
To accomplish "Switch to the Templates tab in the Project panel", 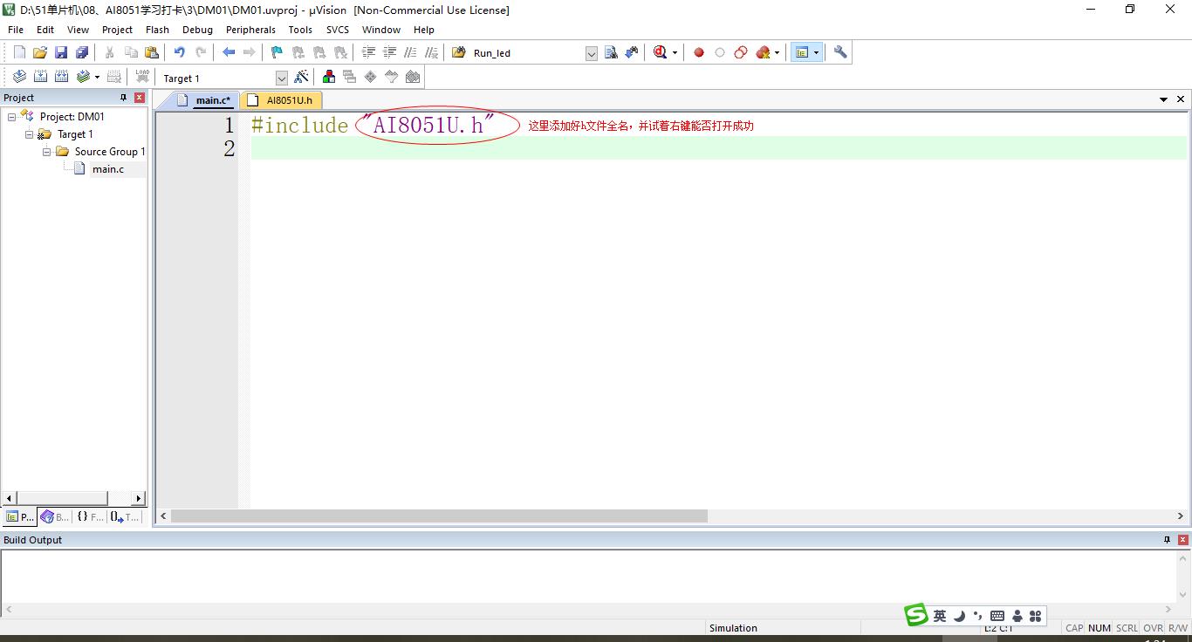I will click(125, 517).
